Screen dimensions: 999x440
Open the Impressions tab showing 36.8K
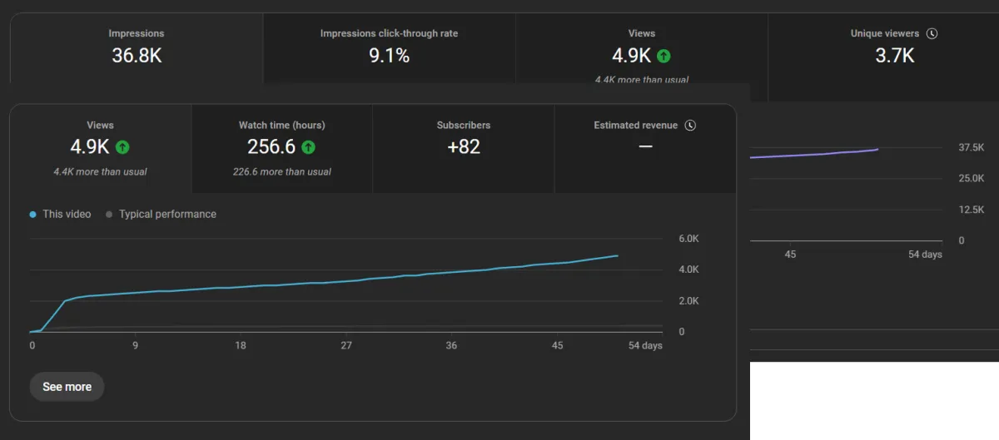coord(137,48)
